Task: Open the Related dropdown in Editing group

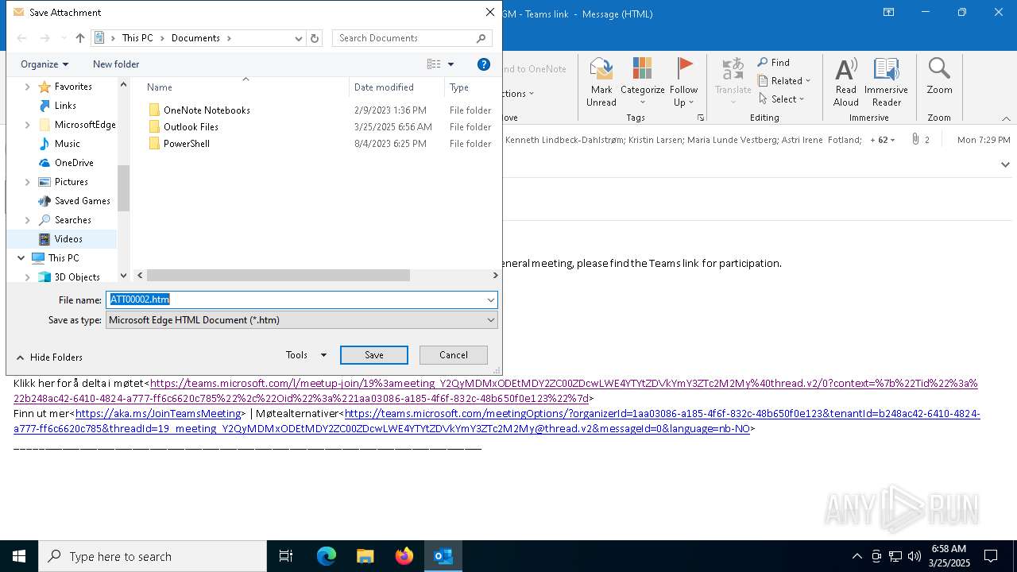Action: [784, 80]
